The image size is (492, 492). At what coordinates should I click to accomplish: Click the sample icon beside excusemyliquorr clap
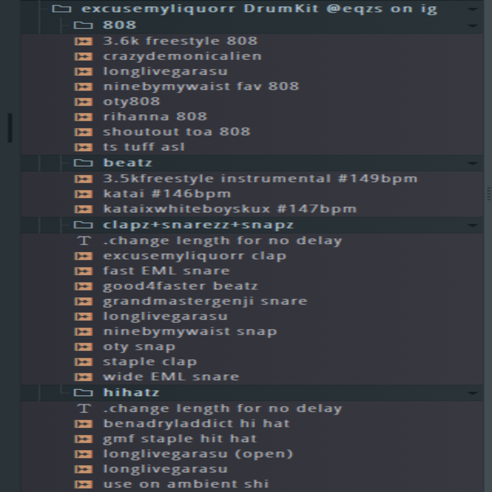(83, 256)
